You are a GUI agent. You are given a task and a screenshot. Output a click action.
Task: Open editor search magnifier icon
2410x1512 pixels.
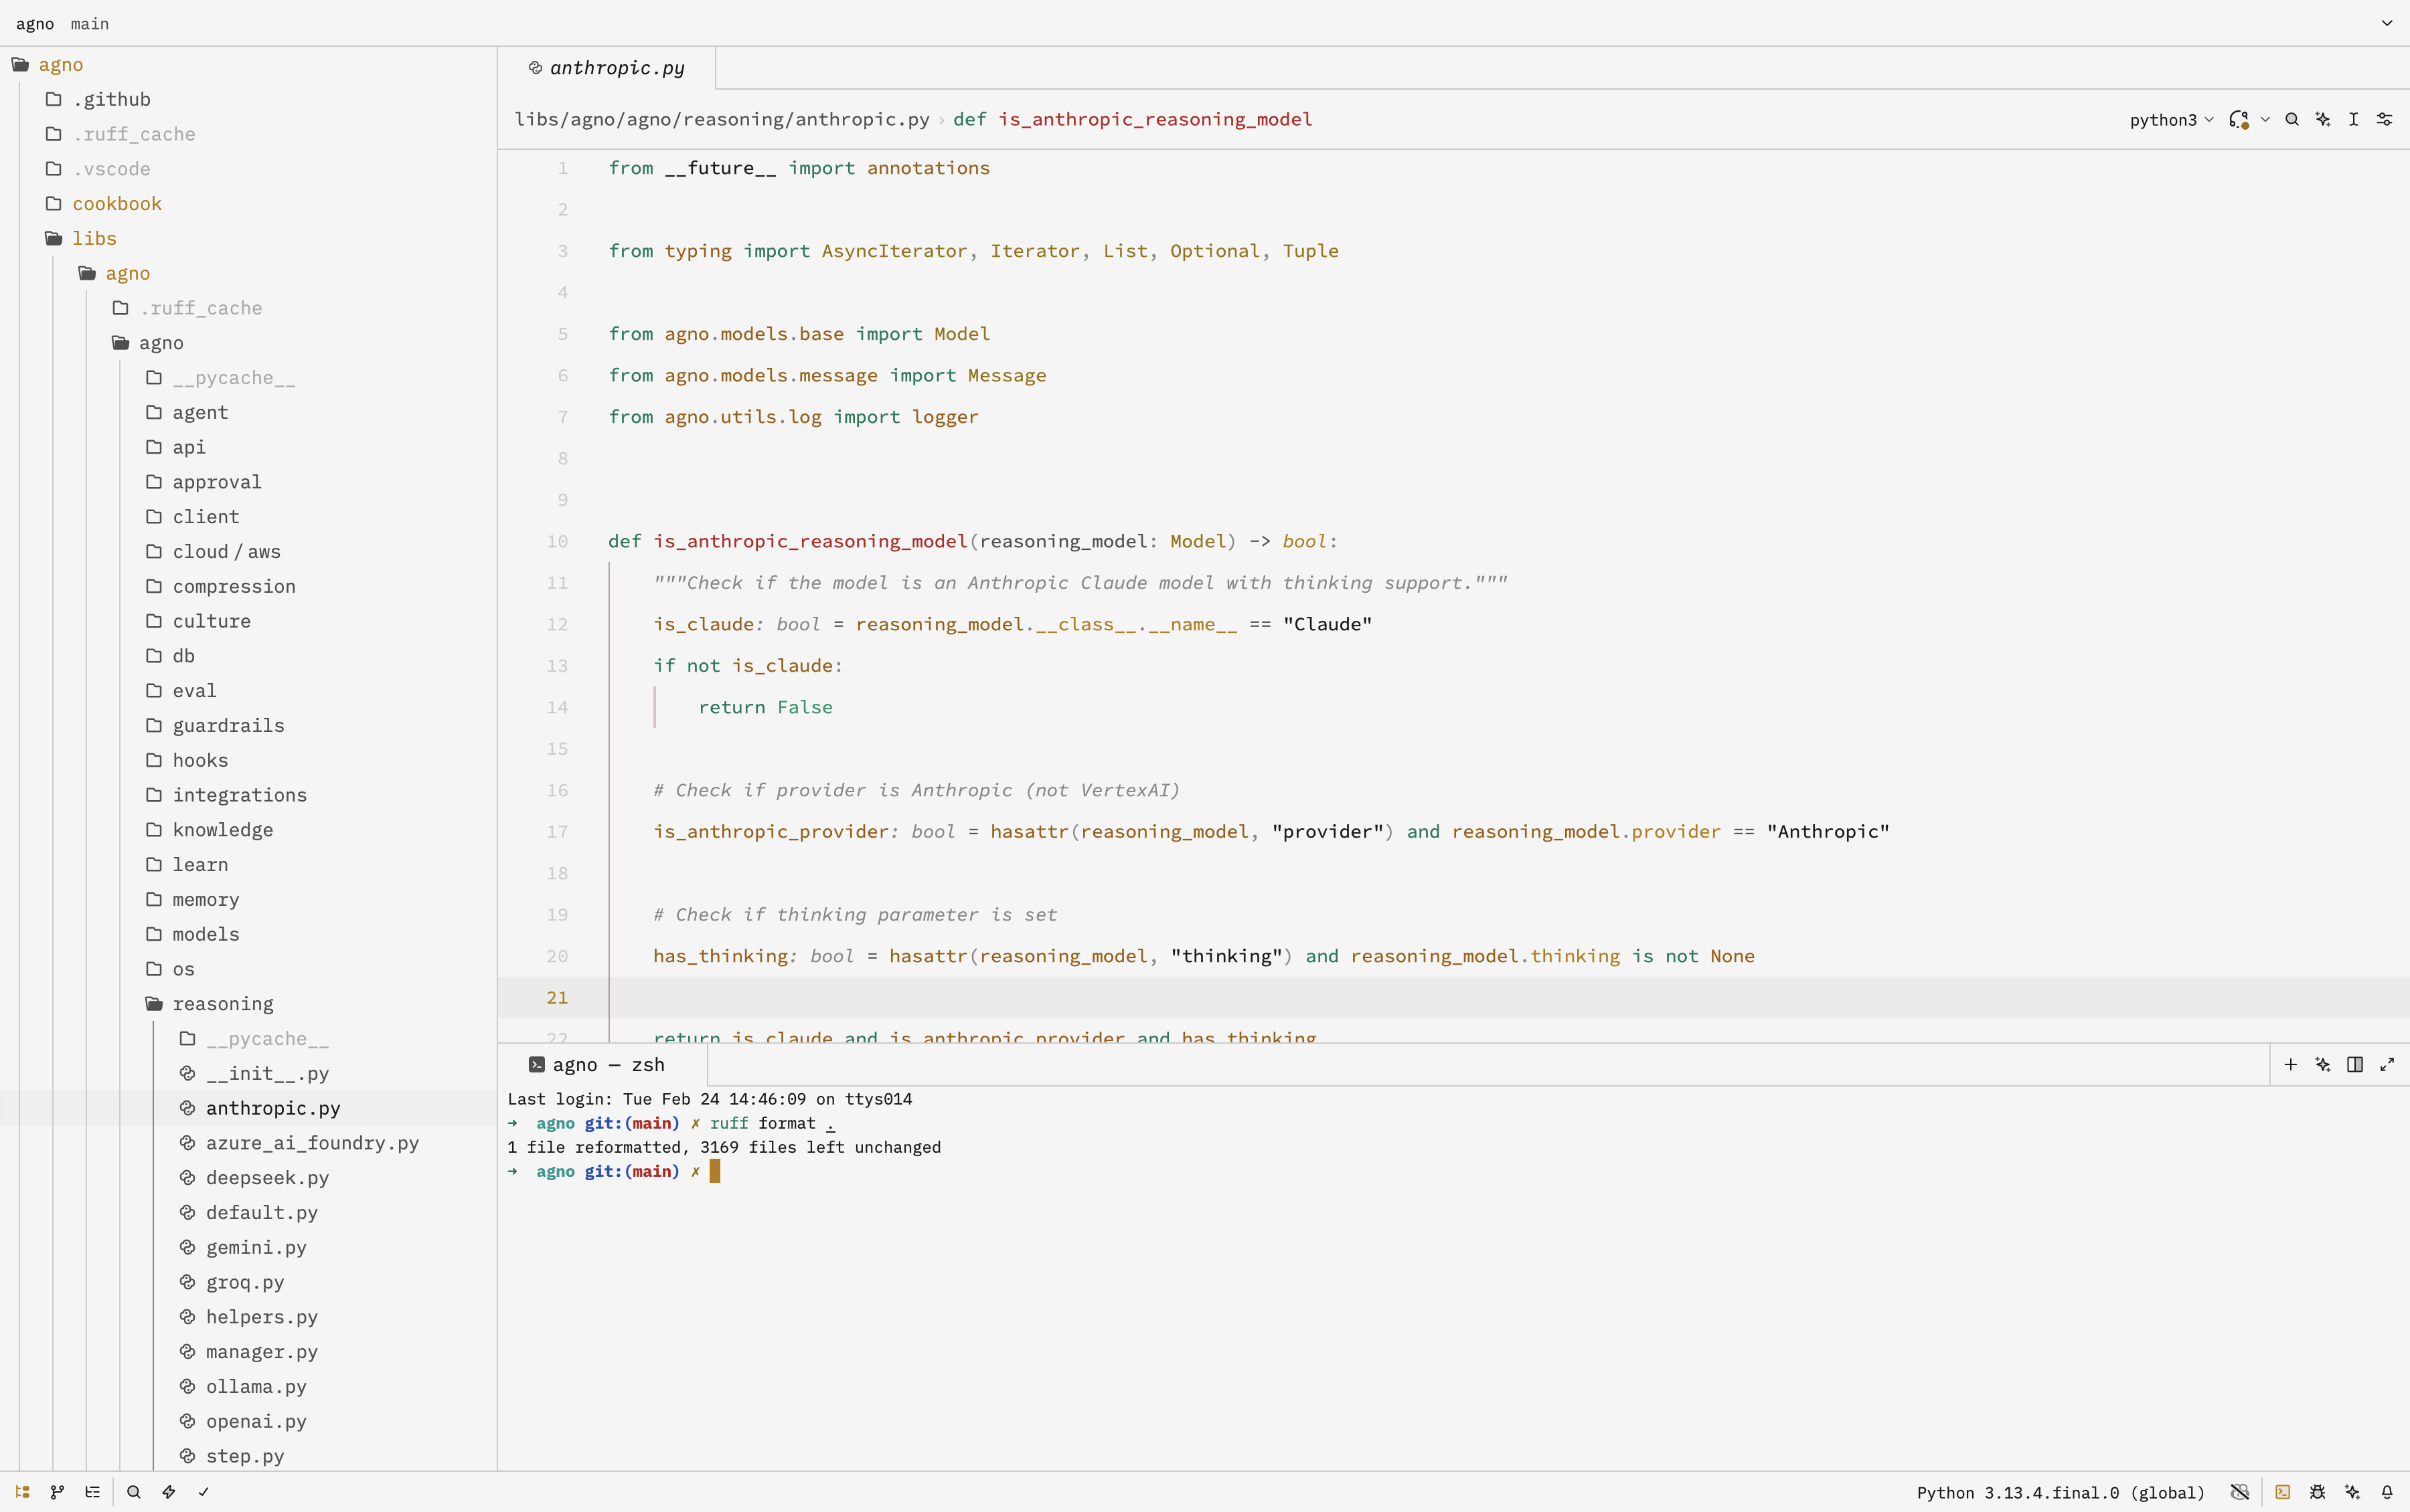coord(2292,119)
